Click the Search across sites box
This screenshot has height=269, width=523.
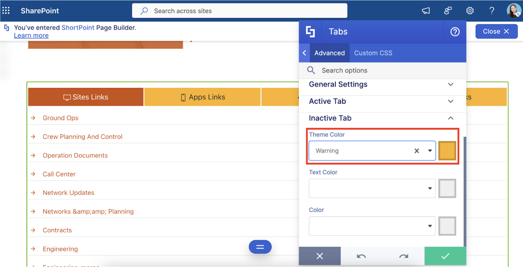239,11
